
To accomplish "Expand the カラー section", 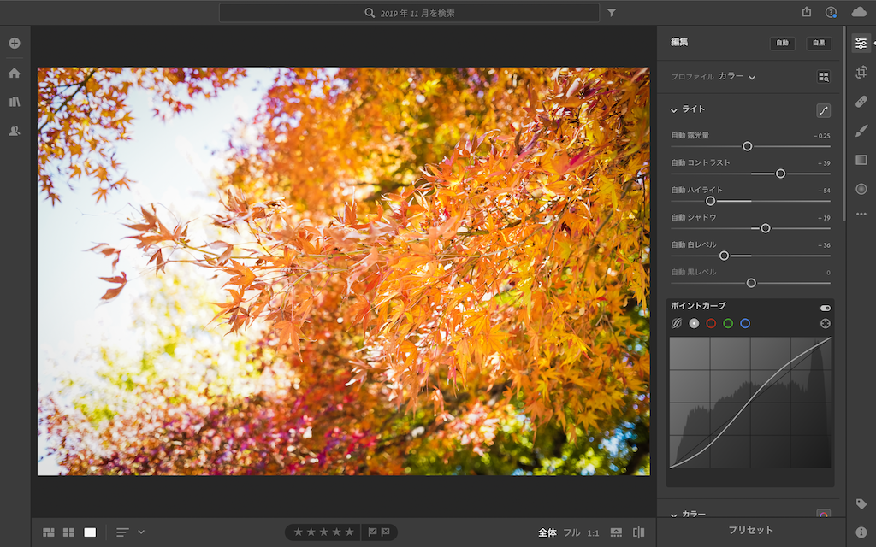I will click(674, 515).
